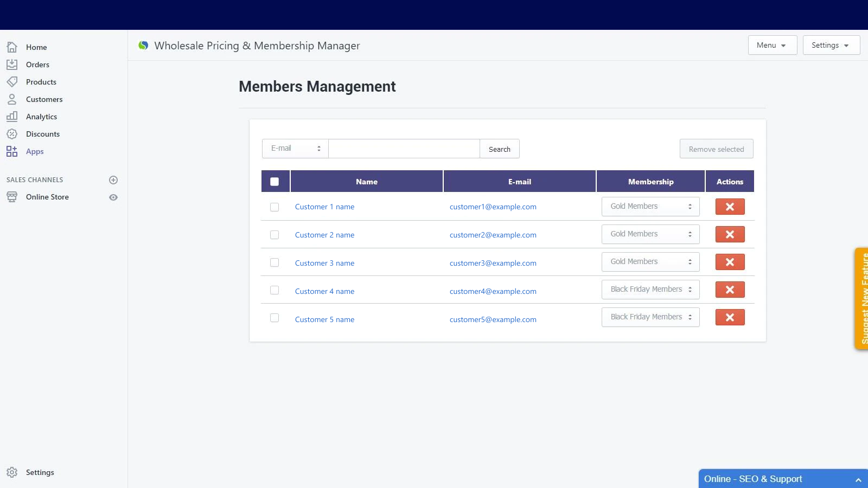Select the Home icon in sidebar
The width and height of the screenshot is (868, 488).
click(x=12, y=47)
